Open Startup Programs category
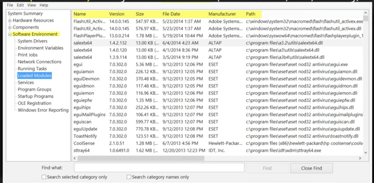The image size is (374, 183). (35, 96)
